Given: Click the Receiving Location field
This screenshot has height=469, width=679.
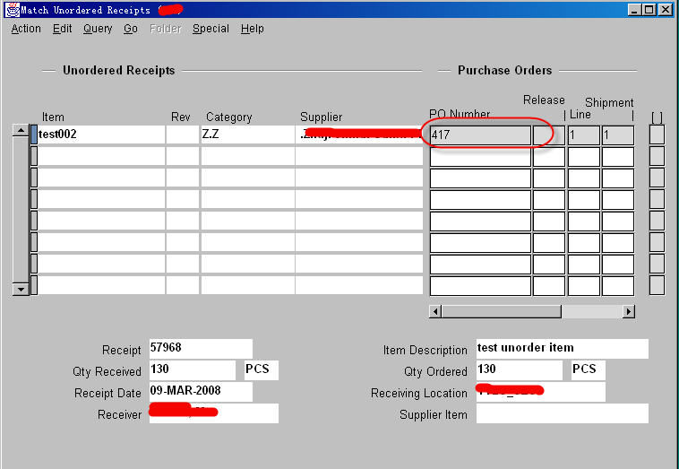Looking at the screenshot, I should pos(541,392).
